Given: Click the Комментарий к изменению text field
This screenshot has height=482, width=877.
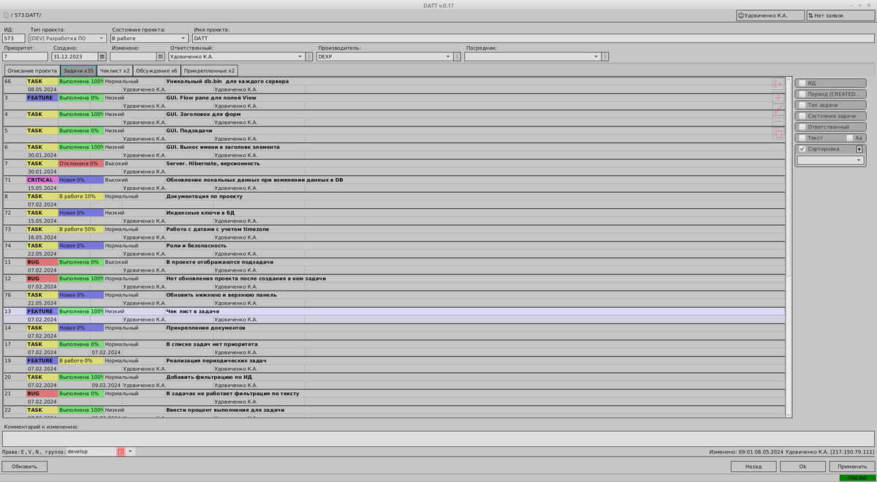Looking at the screenshot, I should click(438, 438).
